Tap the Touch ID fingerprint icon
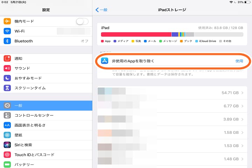The width and height of the screenshot is (252, 168). (x=7, y=155)
